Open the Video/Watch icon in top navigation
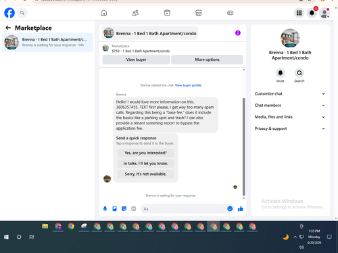 167,13
